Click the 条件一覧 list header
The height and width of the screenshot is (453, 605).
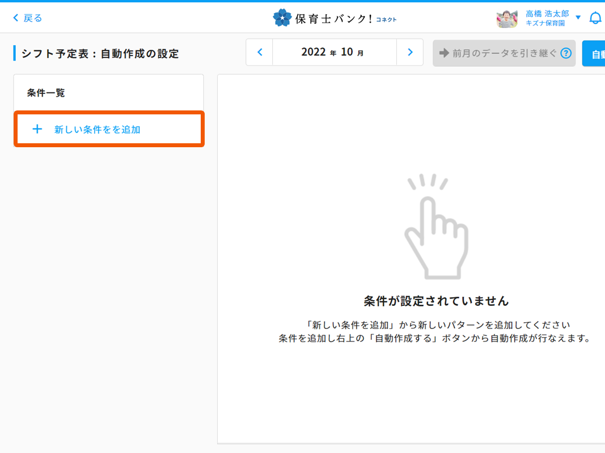(x=46, y=93)
